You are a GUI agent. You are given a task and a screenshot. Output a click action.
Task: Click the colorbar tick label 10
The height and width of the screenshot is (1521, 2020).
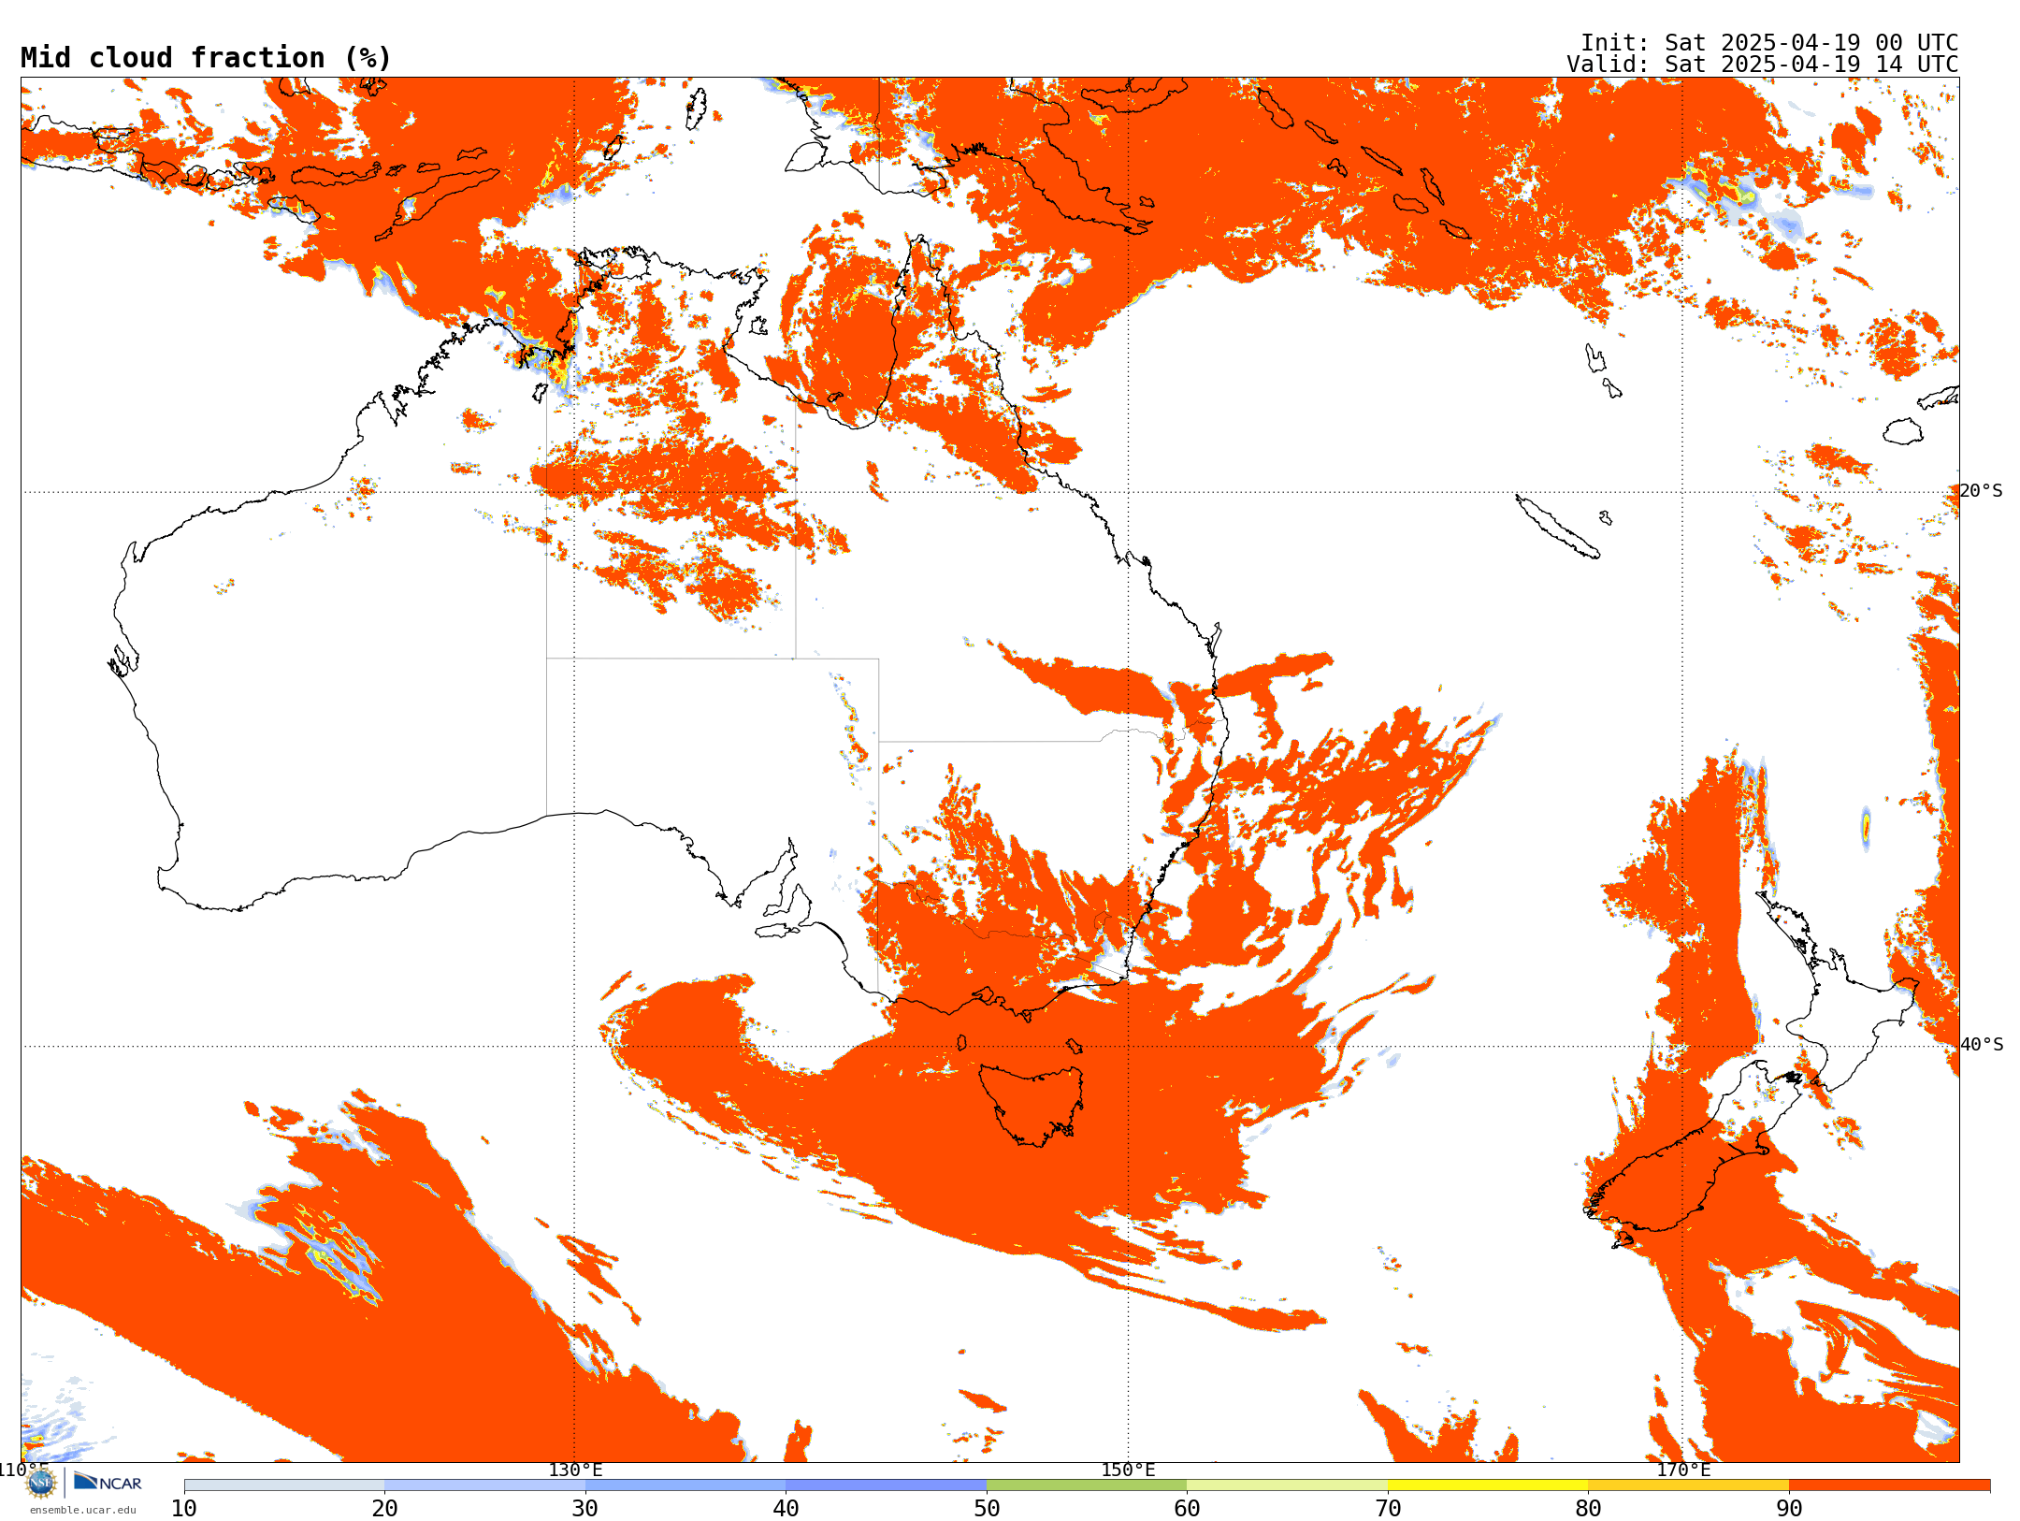184,1509
